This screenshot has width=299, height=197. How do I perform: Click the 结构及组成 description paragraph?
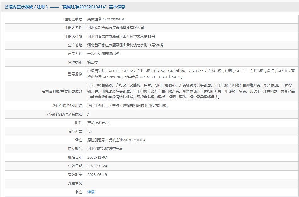point(191,91)
